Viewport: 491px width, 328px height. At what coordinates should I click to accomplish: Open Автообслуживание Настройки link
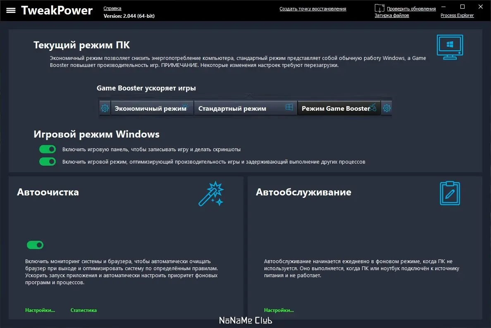(x=279, y=310)
